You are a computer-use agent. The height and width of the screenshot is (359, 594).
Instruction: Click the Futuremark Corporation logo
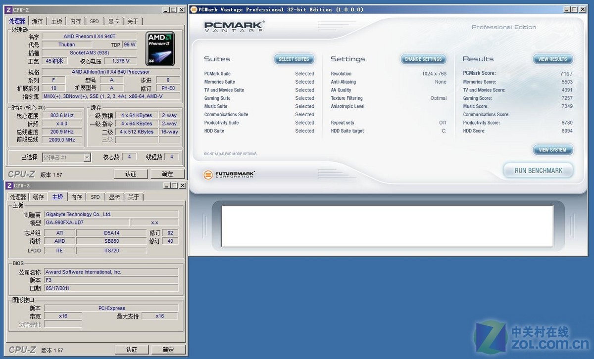pyautogui.click(x=229, y=175)
